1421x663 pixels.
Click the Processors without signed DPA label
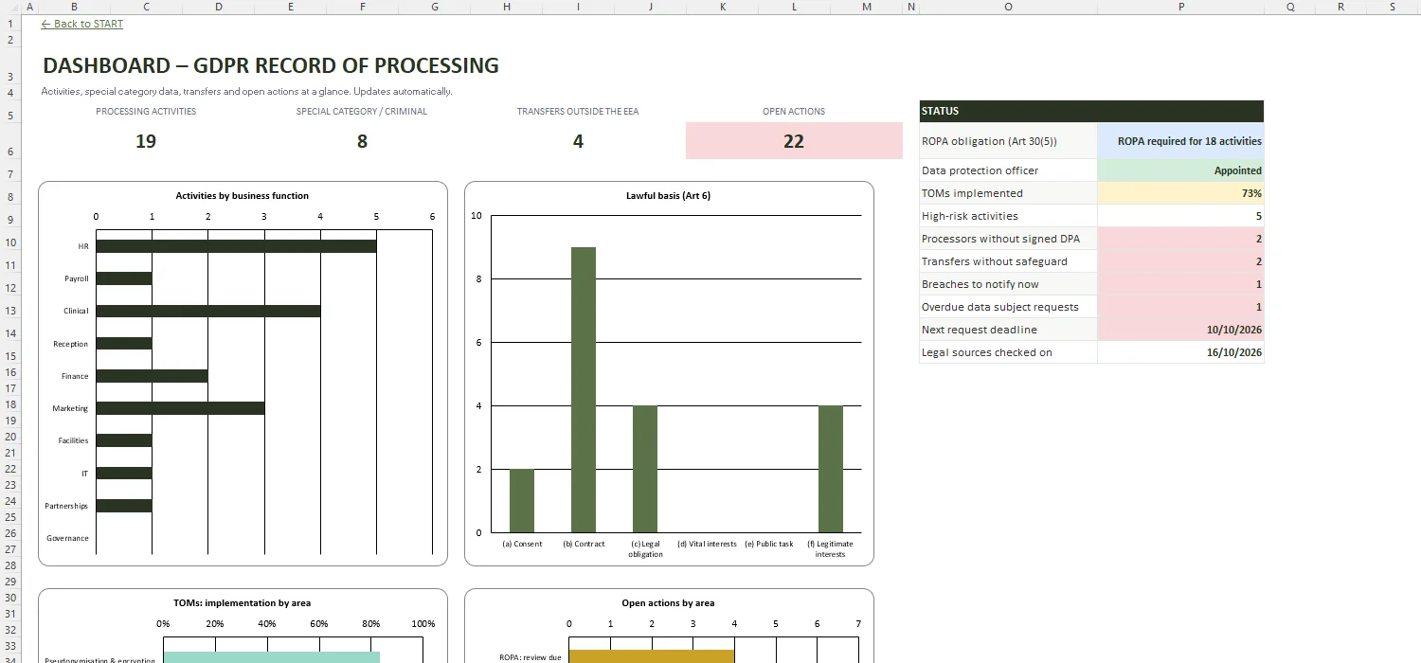pyautogui.click(x=1000, y=239)
